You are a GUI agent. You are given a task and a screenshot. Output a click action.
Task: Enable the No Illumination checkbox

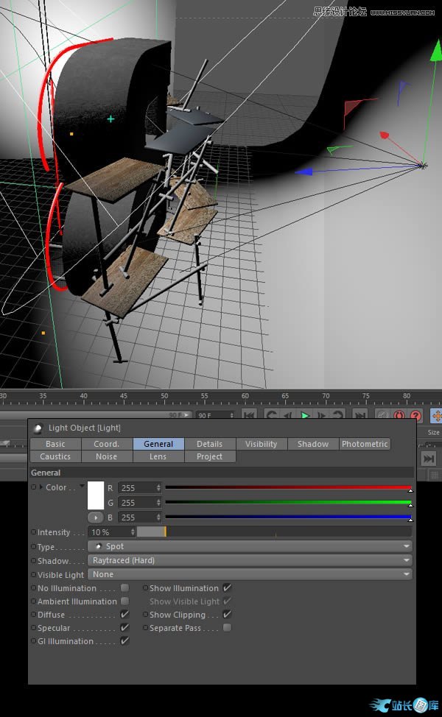(x=124, y=588)
